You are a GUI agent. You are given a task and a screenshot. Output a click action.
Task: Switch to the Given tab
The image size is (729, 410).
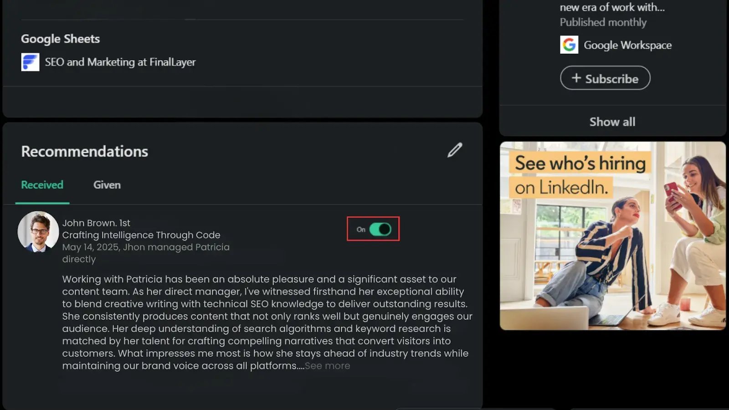click(x=107, y=185)
